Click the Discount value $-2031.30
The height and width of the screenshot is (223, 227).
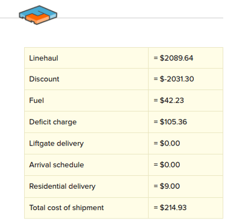click(174, 79)
